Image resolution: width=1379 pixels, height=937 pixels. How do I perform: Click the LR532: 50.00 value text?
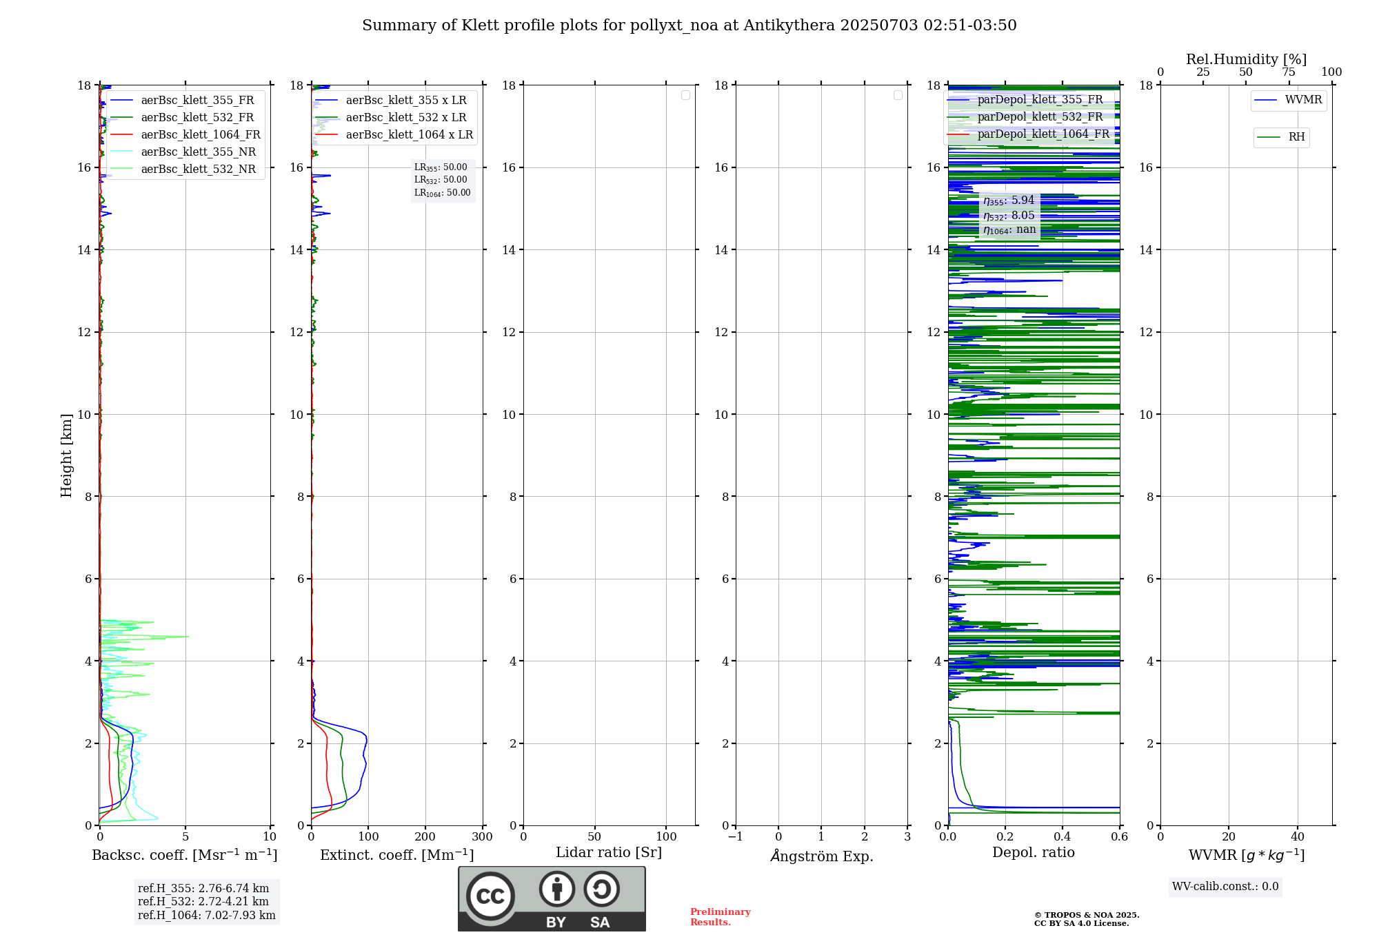pos(441,180)
